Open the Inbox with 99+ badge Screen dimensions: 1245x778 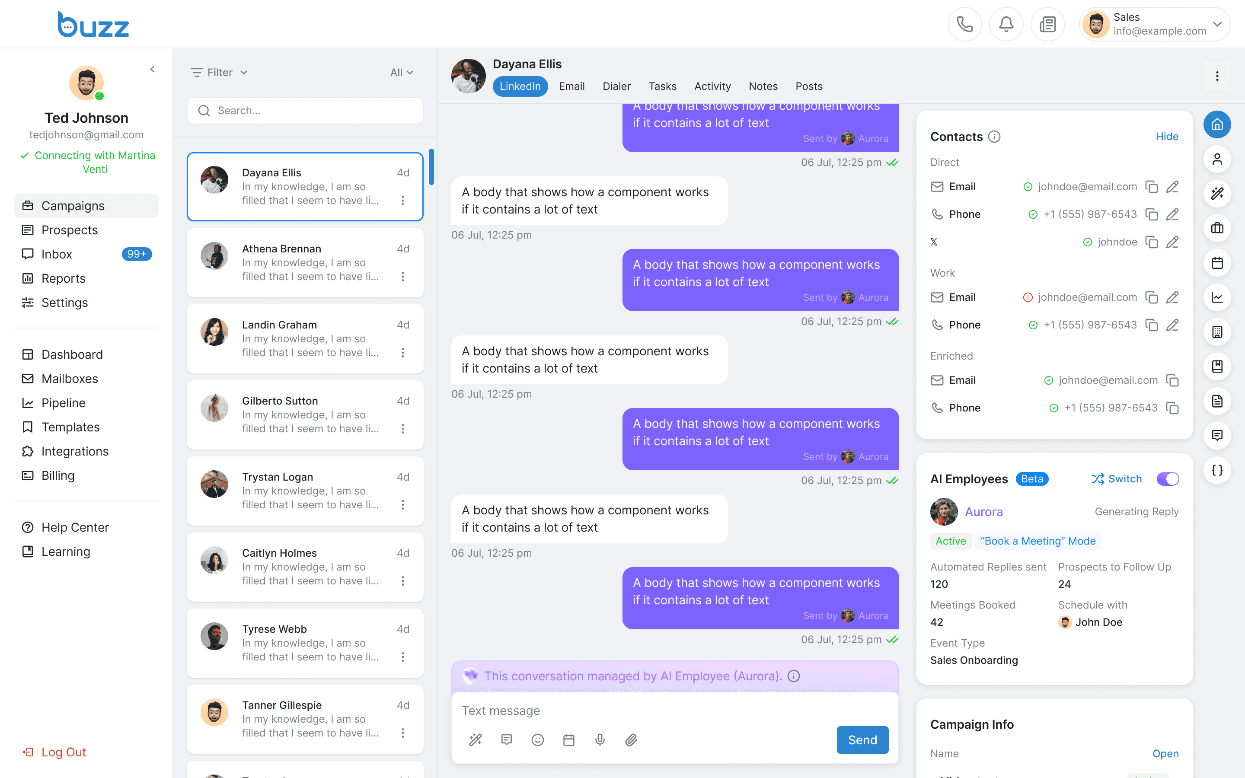[x=86, y=254]
